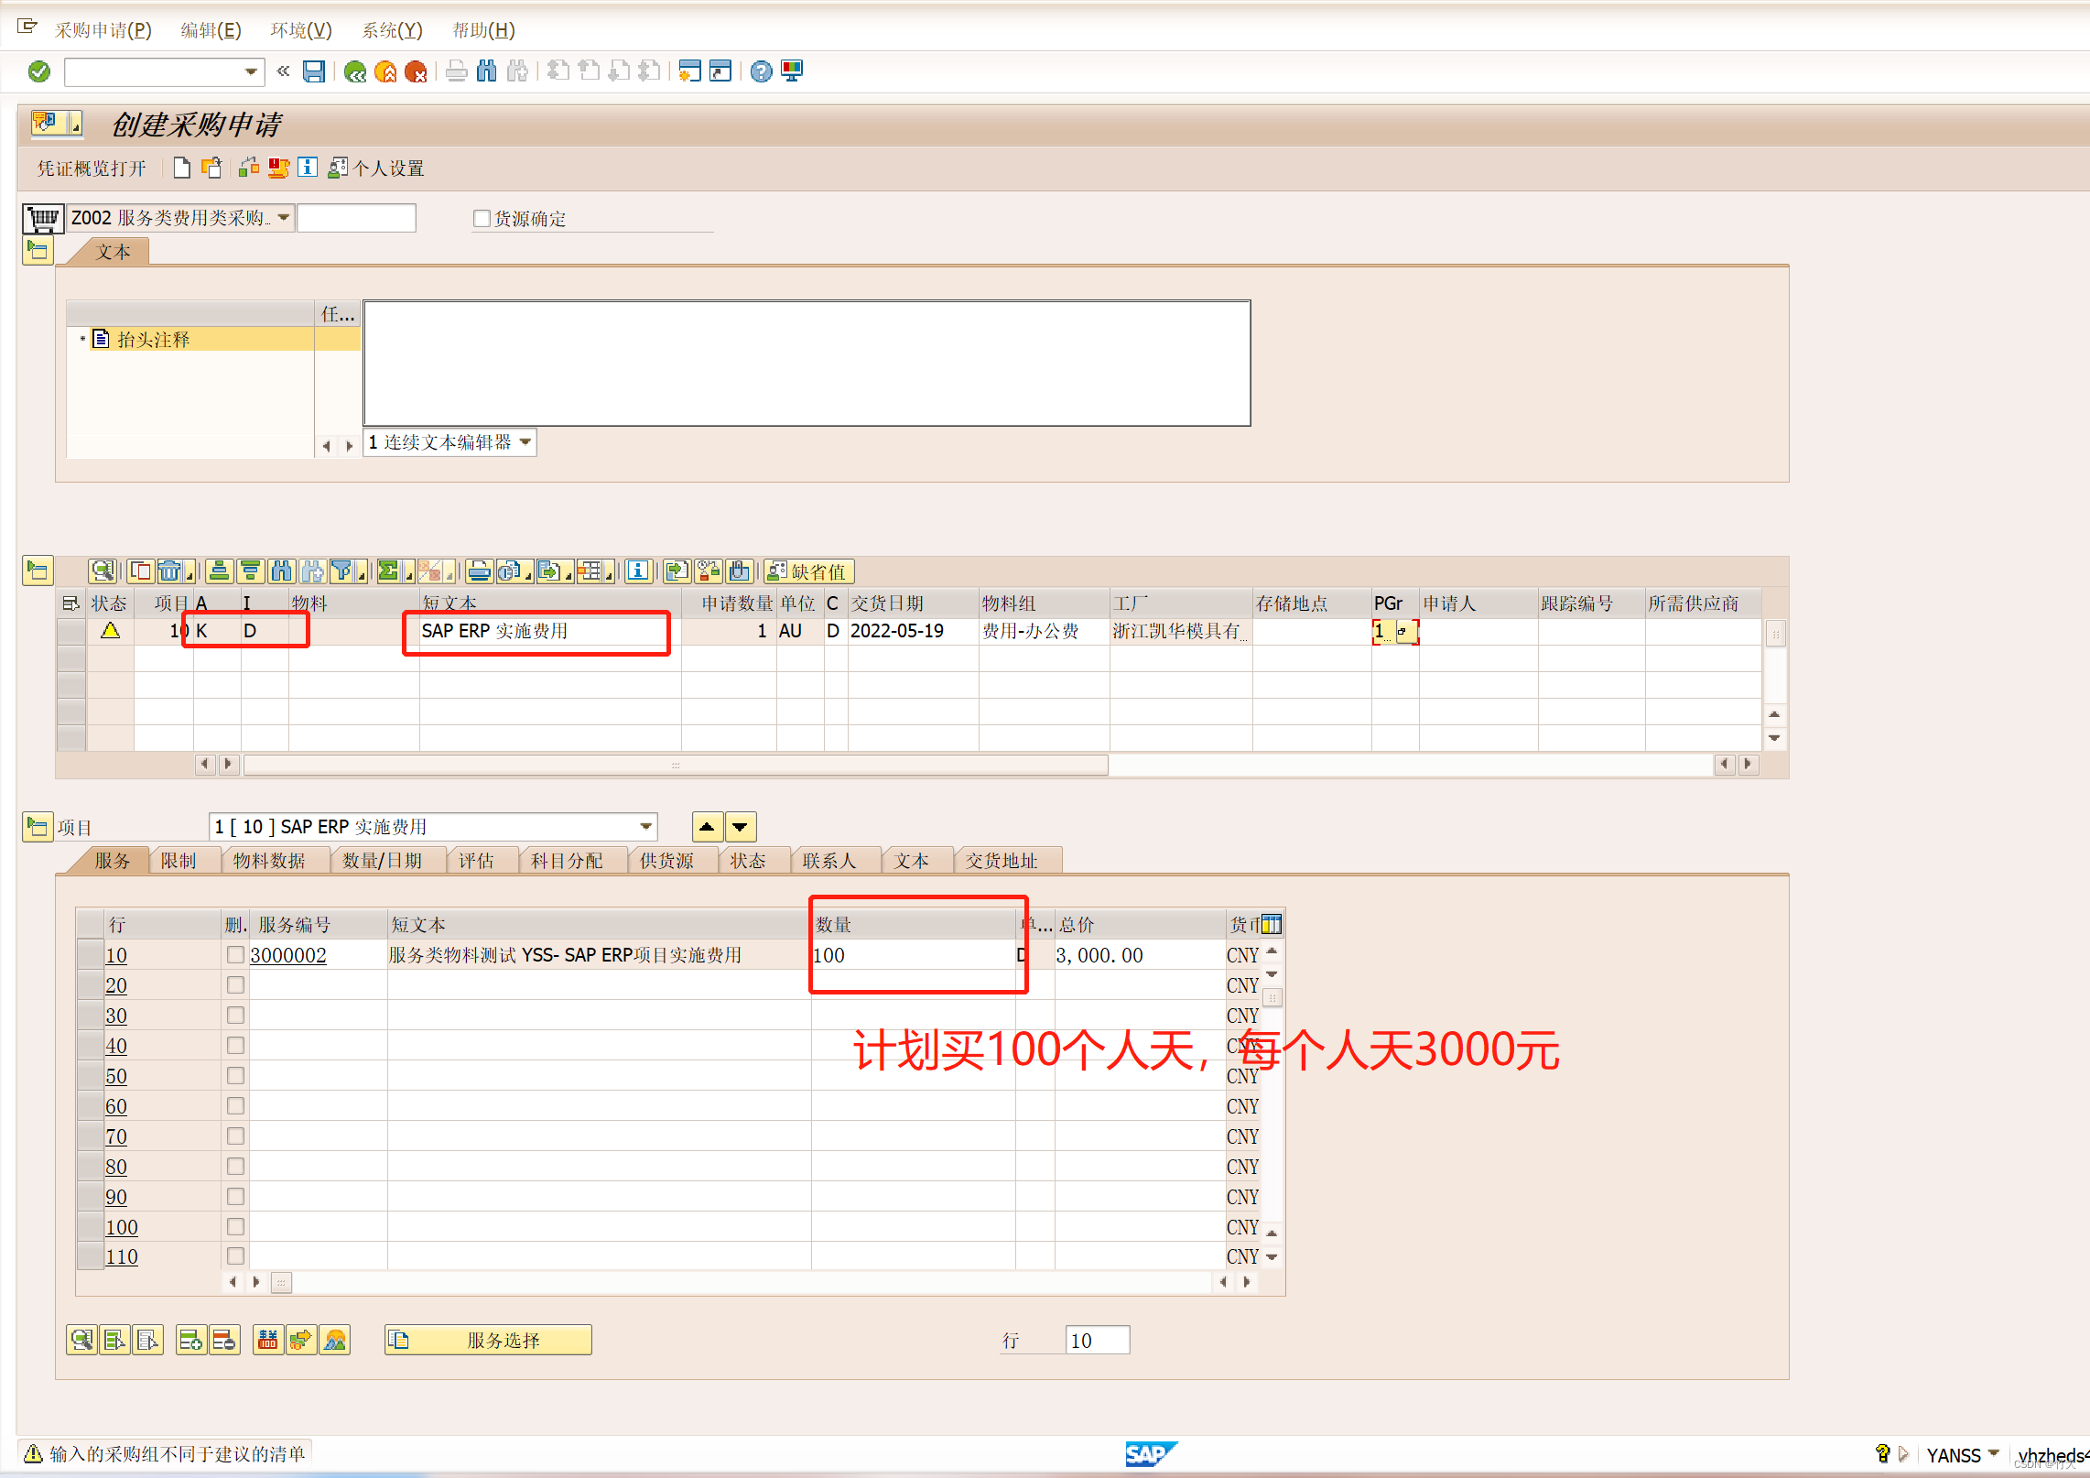Click the Help question mark icon
2090x1478 pixels.
pyautogui.click(x=761, y=71)
